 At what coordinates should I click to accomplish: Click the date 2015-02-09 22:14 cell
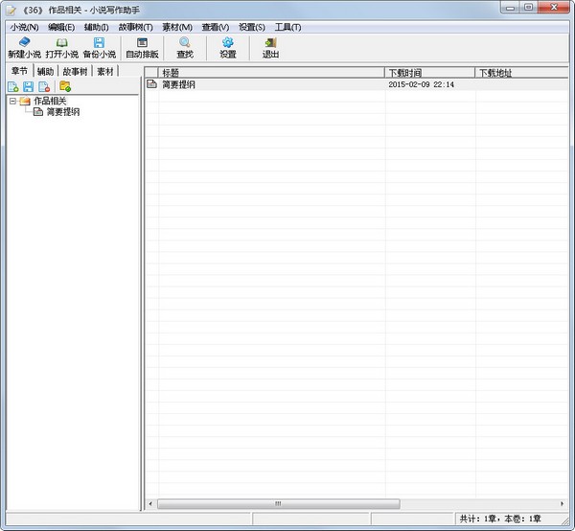(421, 84)
